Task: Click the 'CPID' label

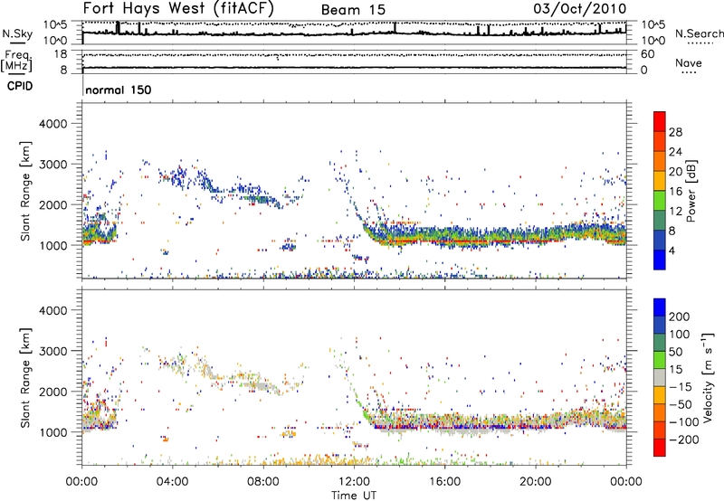Action: point(20,86)
